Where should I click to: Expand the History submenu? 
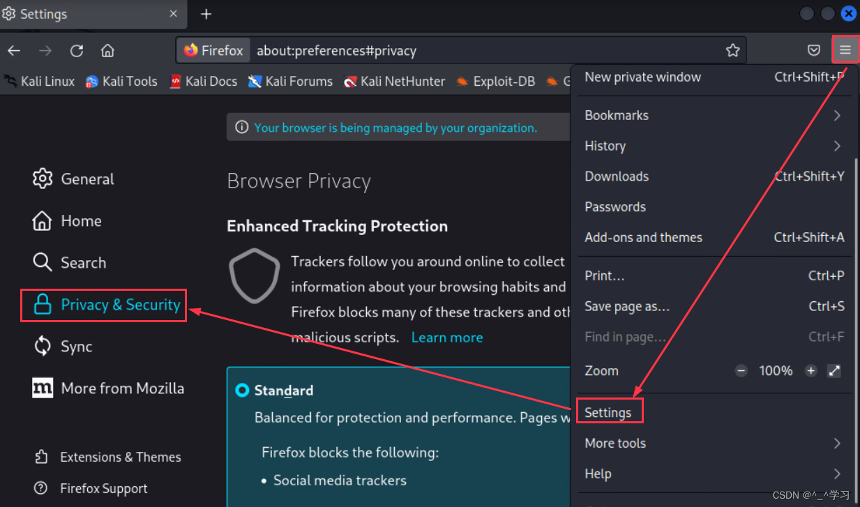(x=713, y=146)
